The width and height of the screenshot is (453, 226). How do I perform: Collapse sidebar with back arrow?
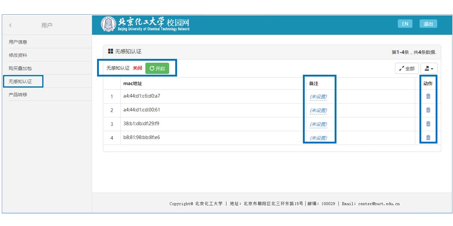10,25
